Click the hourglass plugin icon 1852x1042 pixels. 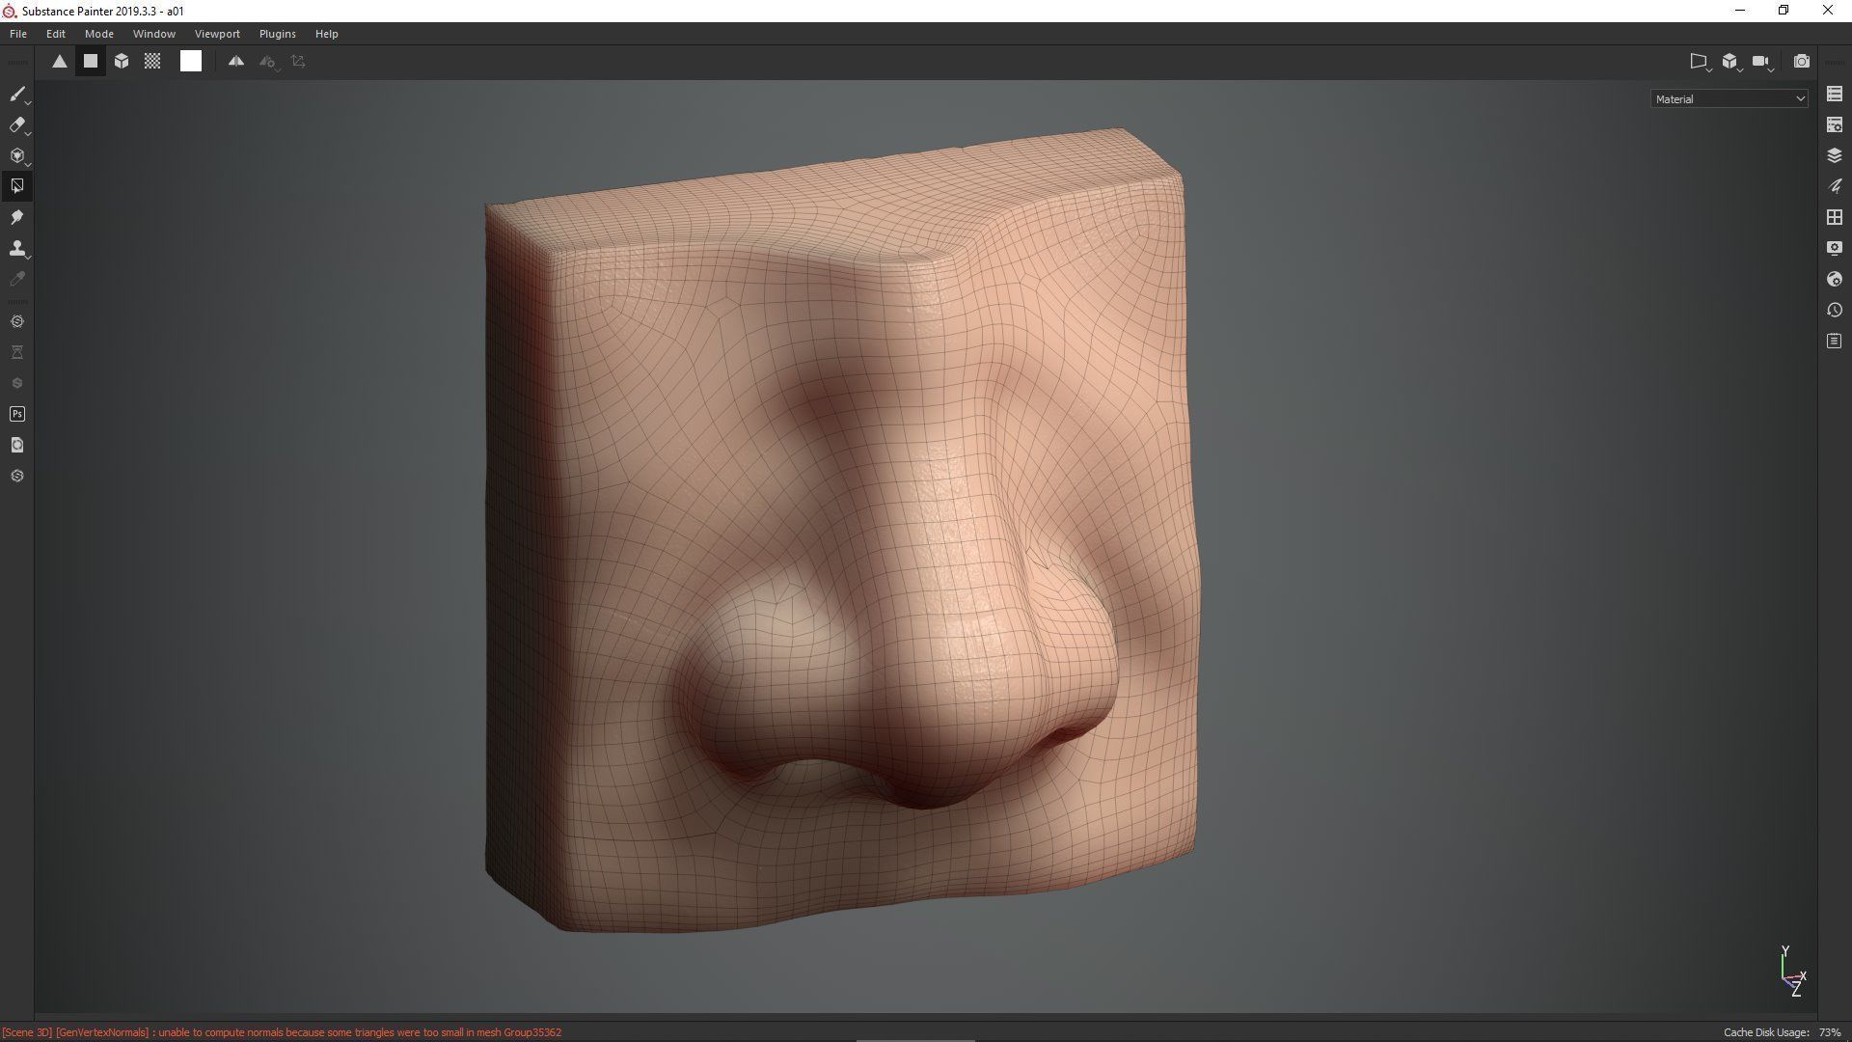[17, 352]
